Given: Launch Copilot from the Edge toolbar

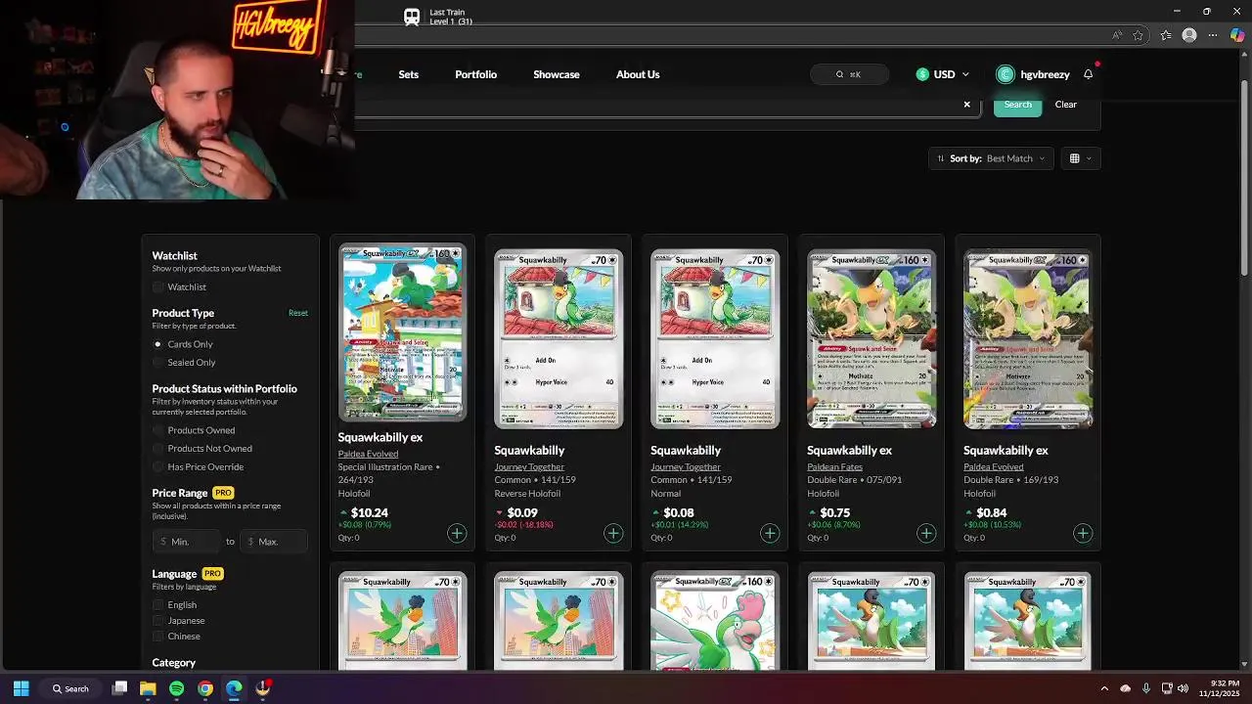Looking at the screenshot, I should click(x=1237, y=35).
